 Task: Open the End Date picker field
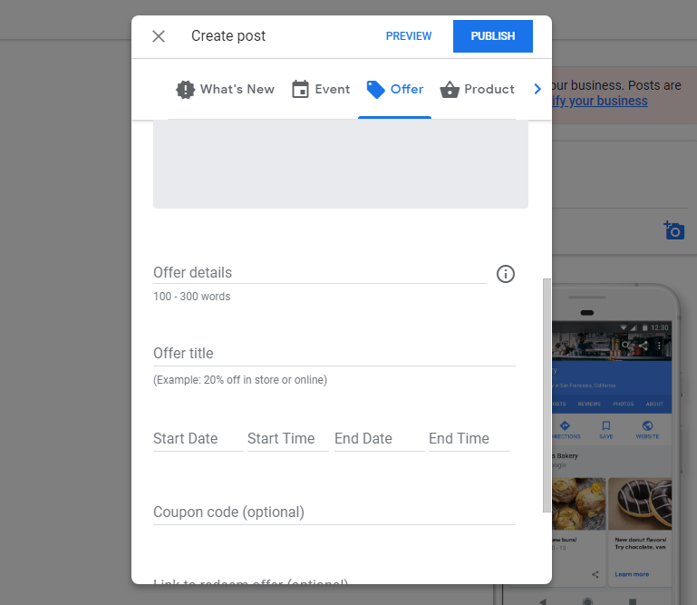pyautogui.click(x=380, y=439)
